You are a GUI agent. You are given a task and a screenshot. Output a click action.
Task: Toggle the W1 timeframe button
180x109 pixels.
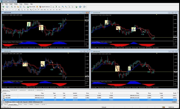pyautogui.click(x=57, y=10)
